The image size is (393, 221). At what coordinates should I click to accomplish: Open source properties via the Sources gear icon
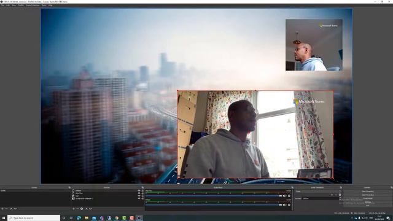82,209
